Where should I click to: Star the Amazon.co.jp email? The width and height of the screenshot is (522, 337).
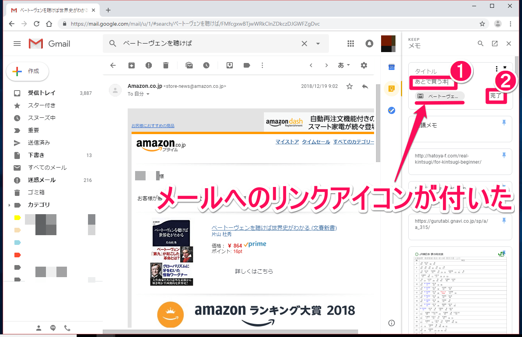click(350, 86)
